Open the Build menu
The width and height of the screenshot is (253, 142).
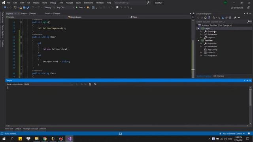(45, 3)
